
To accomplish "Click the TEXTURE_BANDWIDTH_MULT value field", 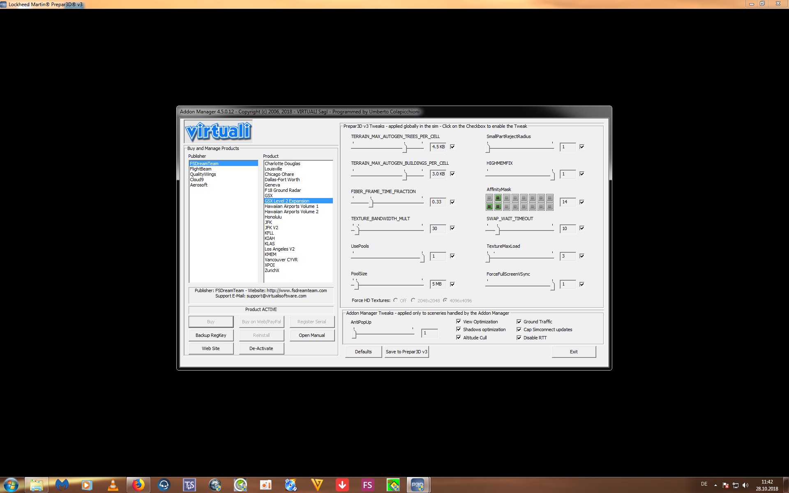I will [438, 228].
